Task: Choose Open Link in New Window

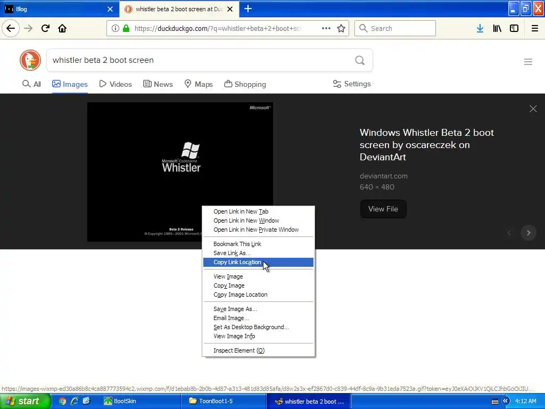Action: (258, 220)
